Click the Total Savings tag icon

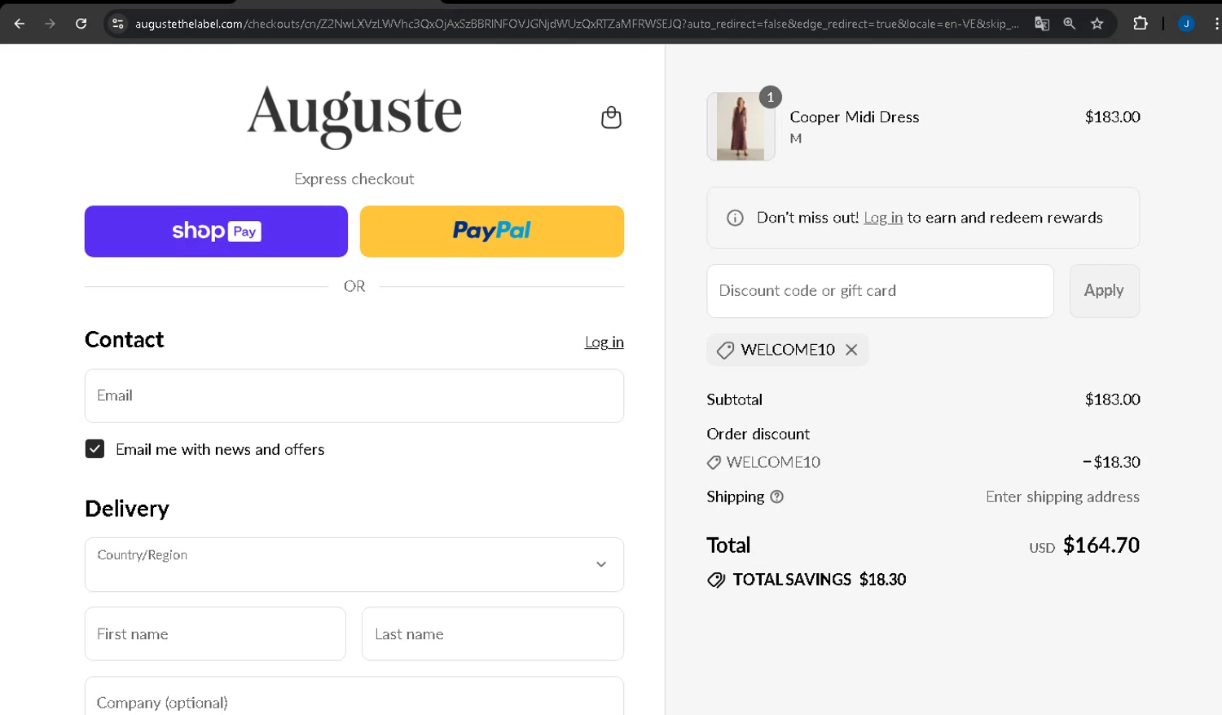[x=716, y=580]
